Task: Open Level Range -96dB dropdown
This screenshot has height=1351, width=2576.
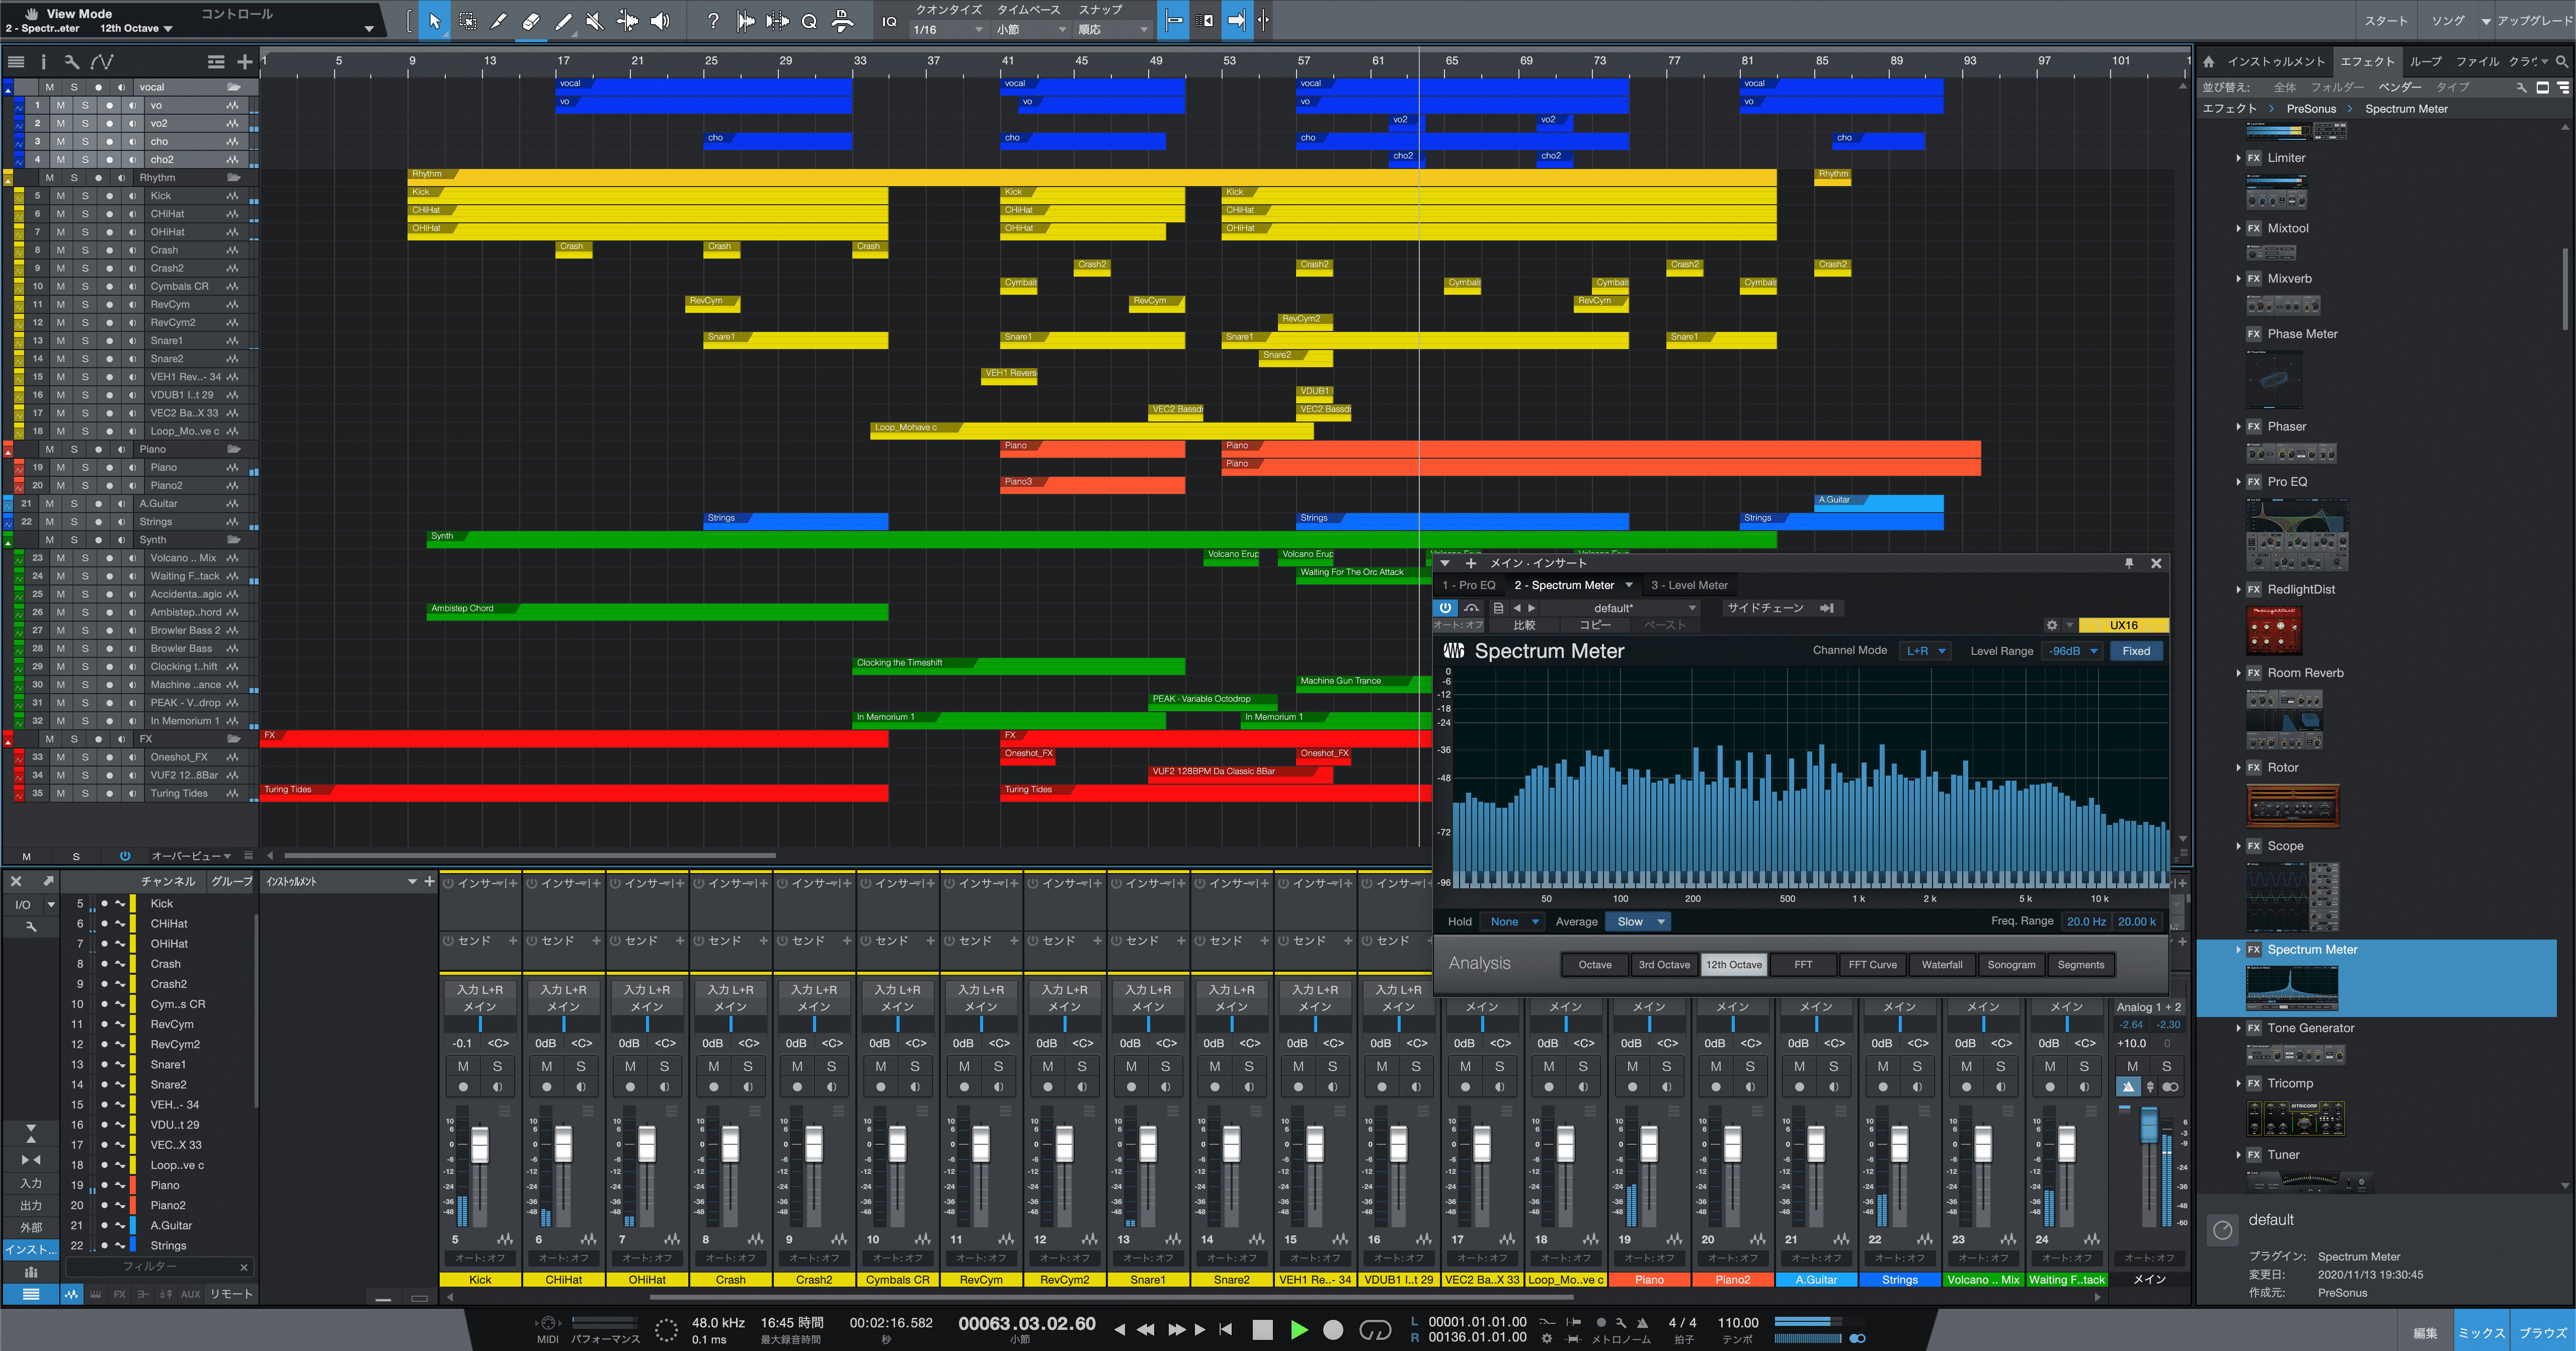Action: [x=2073, y=651]
